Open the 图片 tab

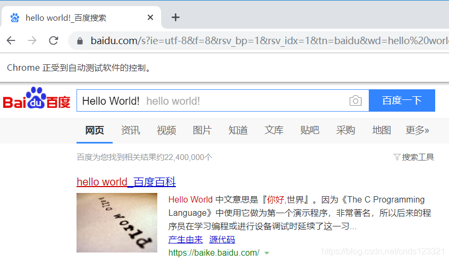tap(202, 130)
